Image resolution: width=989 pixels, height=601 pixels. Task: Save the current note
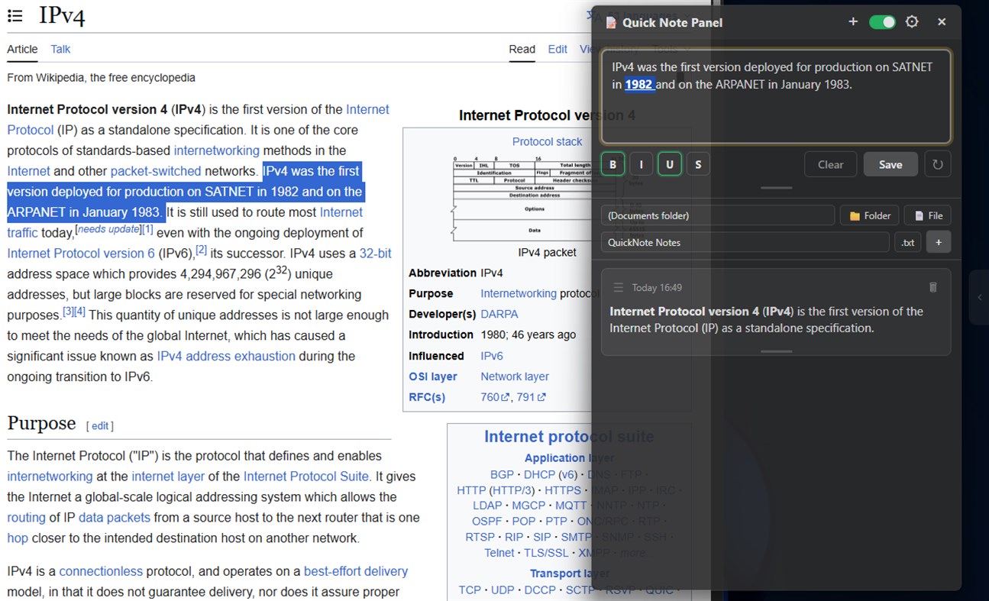coord(890,164)
